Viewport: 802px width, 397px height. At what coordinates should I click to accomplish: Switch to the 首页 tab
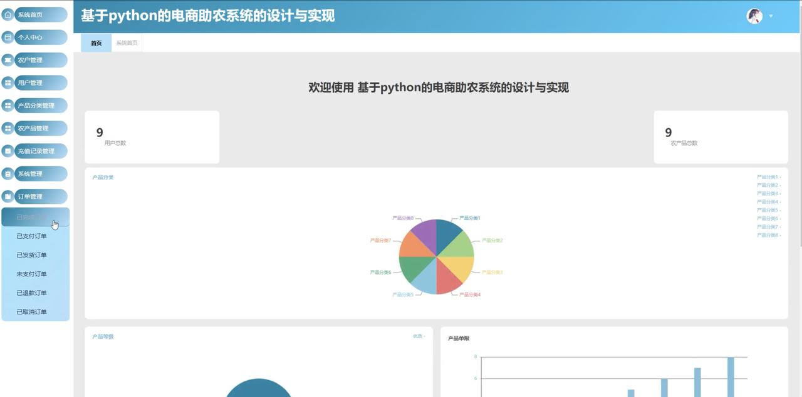click(96, 43)
